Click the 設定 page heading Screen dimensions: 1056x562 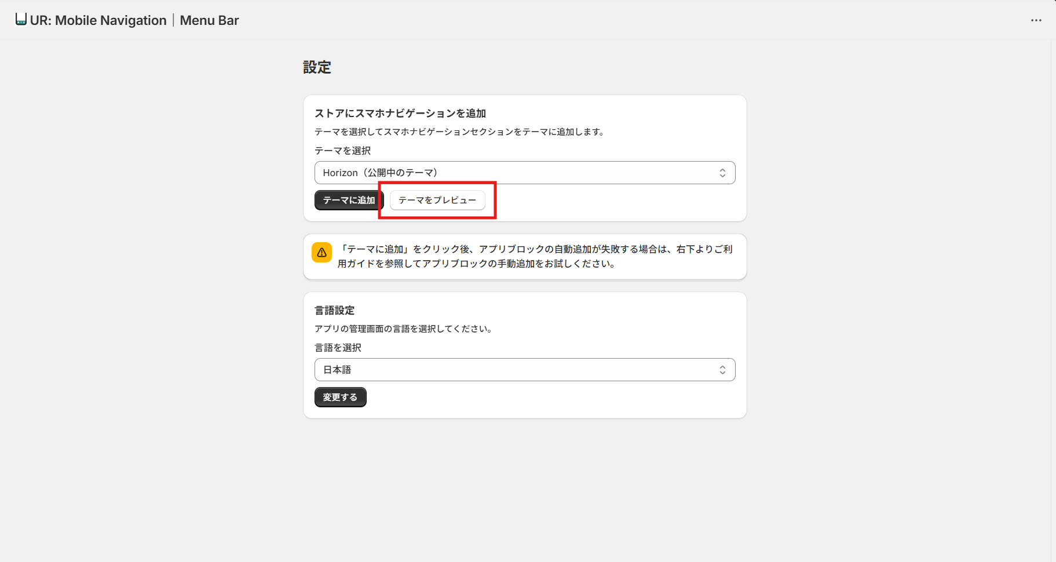click(317, 67)
